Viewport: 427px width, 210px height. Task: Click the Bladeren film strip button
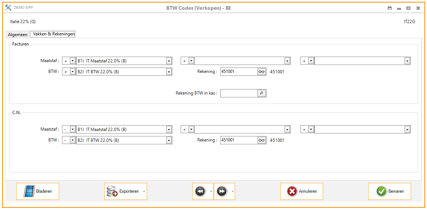[x=38, y=191]
